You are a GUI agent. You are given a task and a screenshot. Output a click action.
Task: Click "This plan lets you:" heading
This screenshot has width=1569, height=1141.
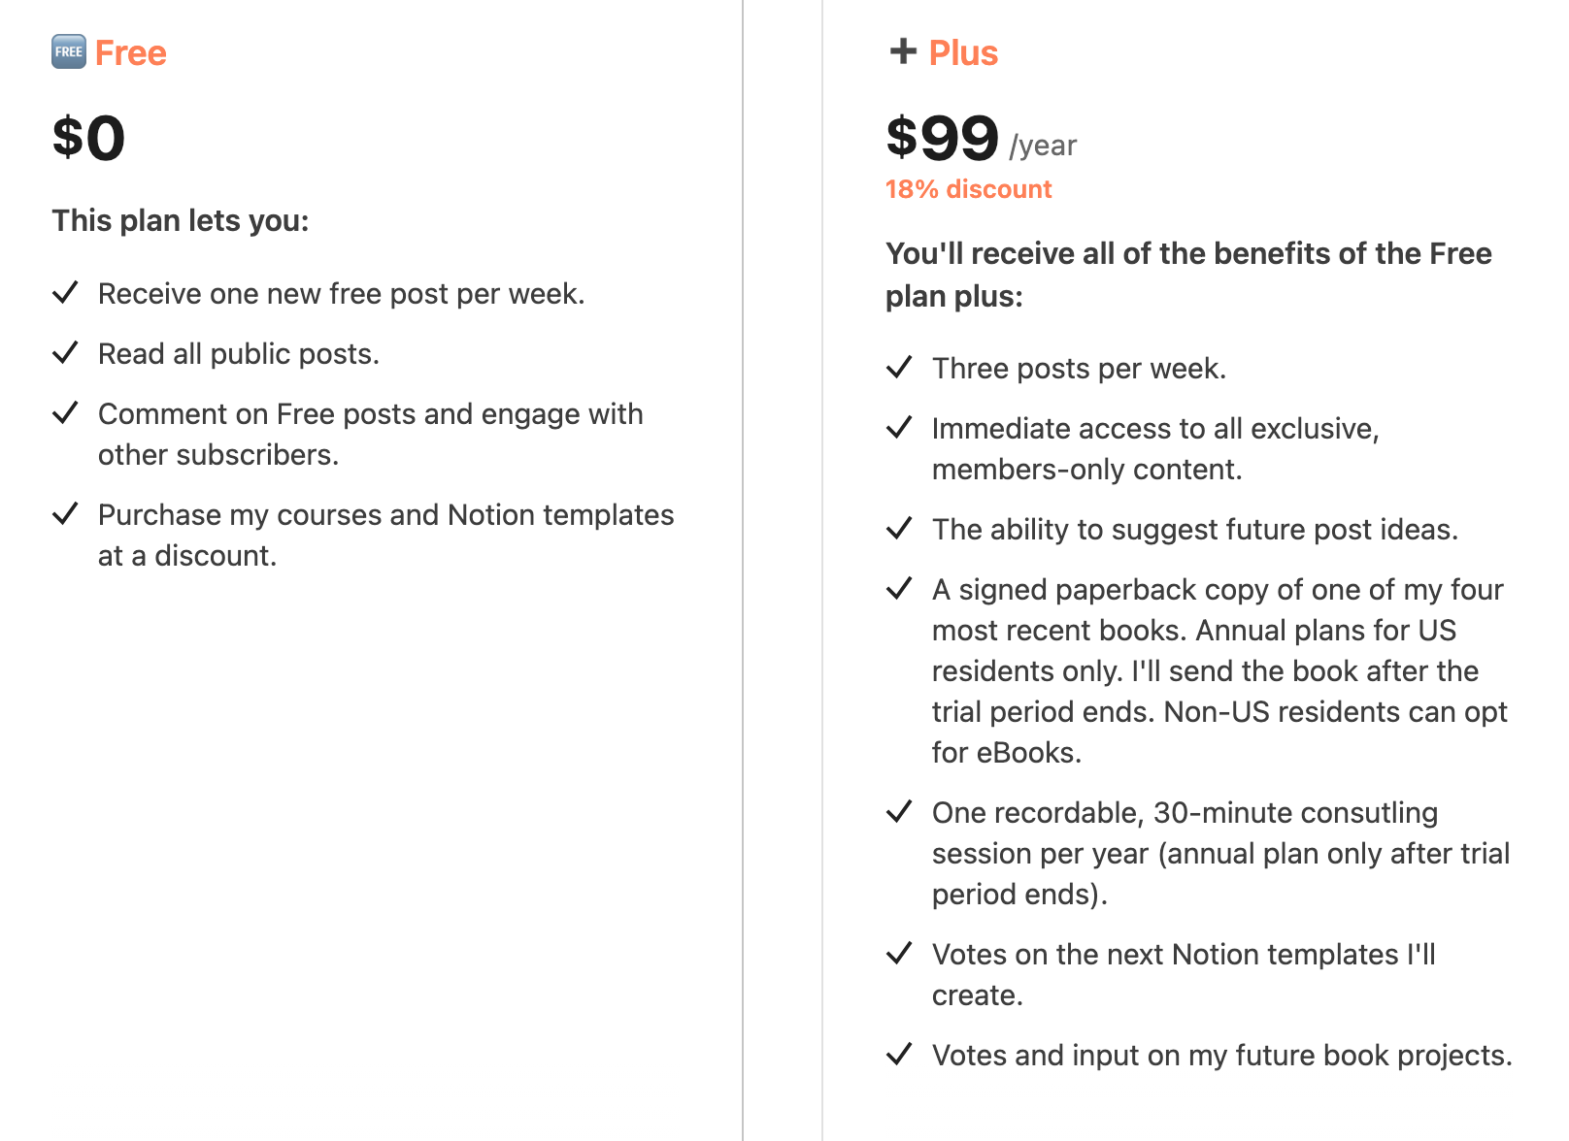pos(181,221)
